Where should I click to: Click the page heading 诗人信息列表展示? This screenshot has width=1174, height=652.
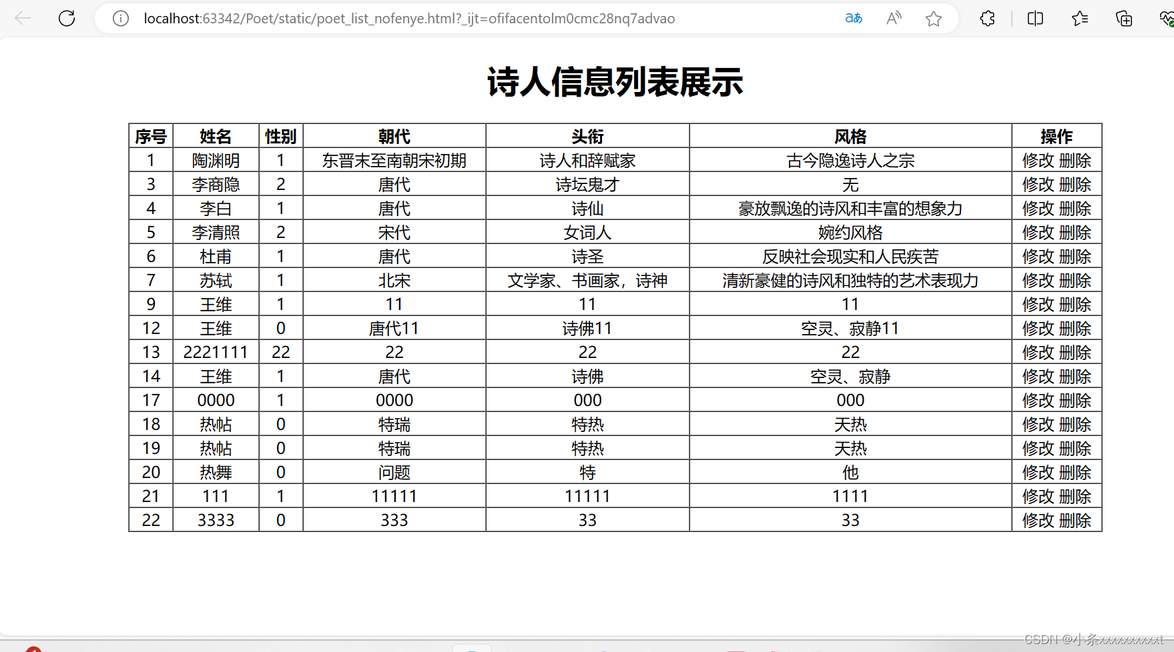615,82
